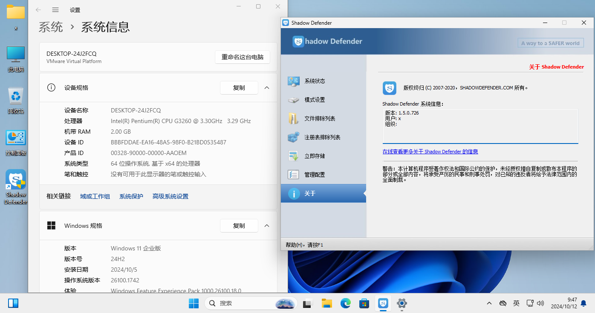595x313 pixels.
Task: Launch Microsoft Edge from taskbar
Action: pyautogui.click(x=345, y=303)
